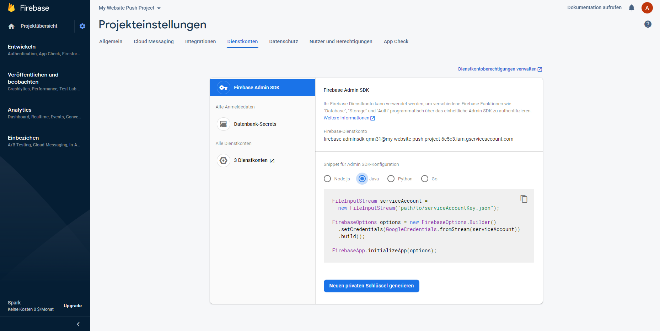The width and height of the screenshot is (660, 331).
Task: Click FirebaseApp.initializeApp(options) code line
Action: click(384, 251)
